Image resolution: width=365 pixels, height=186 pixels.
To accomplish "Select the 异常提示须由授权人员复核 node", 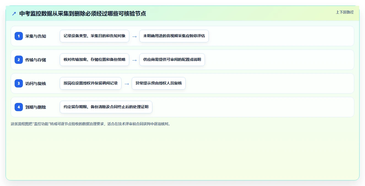I will point(159,83).
